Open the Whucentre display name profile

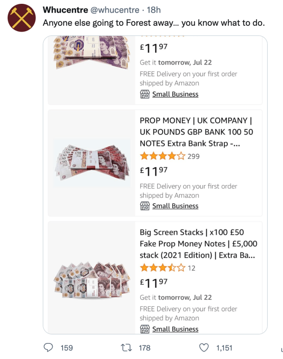tap(65, 10)
